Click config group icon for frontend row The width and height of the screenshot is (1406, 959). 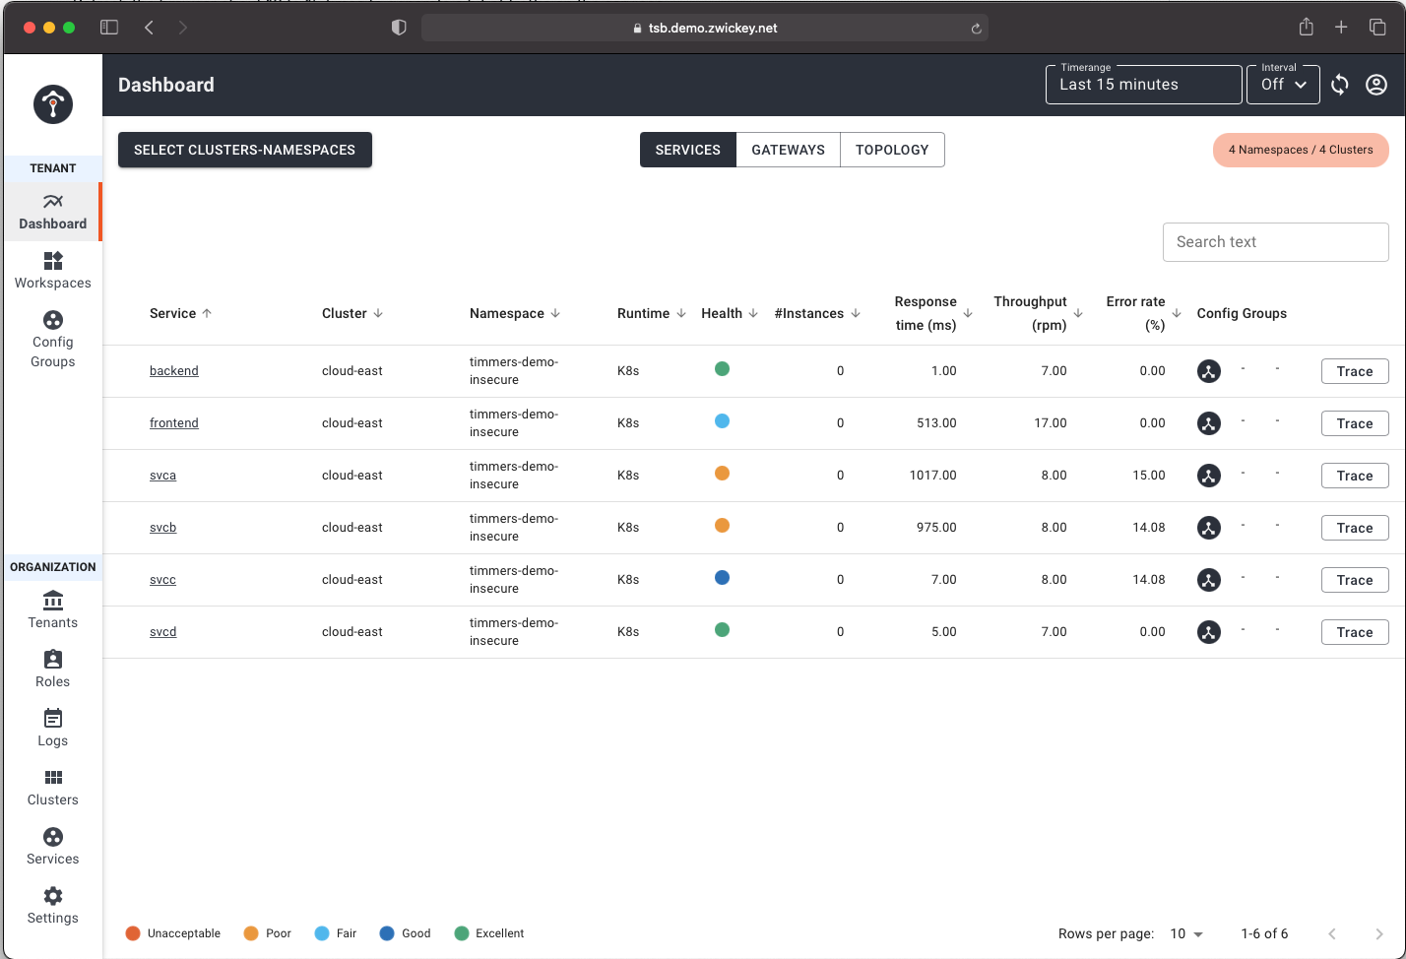[1208, 423]
